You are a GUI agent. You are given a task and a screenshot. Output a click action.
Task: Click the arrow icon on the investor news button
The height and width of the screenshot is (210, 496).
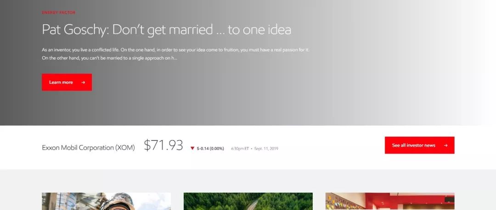[x=445, y=145]
